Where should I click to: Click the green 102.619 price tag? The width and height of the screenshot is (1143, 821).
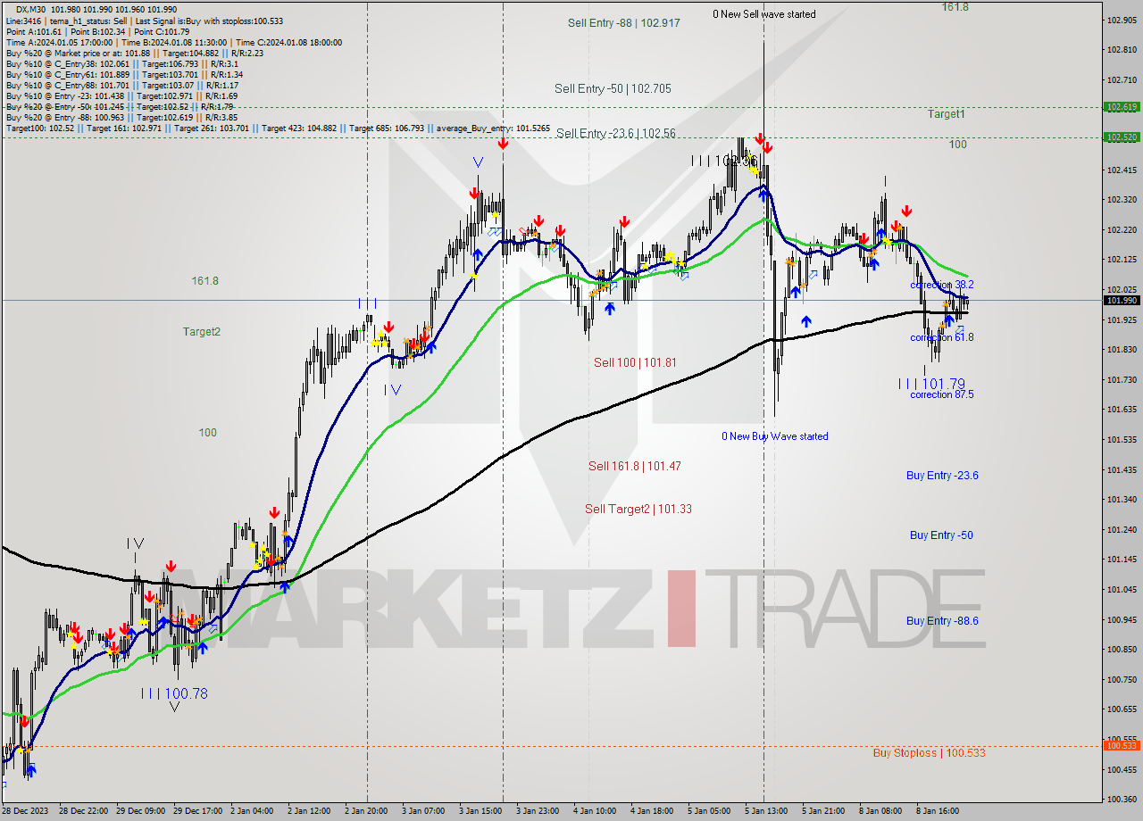[1122, 107]
